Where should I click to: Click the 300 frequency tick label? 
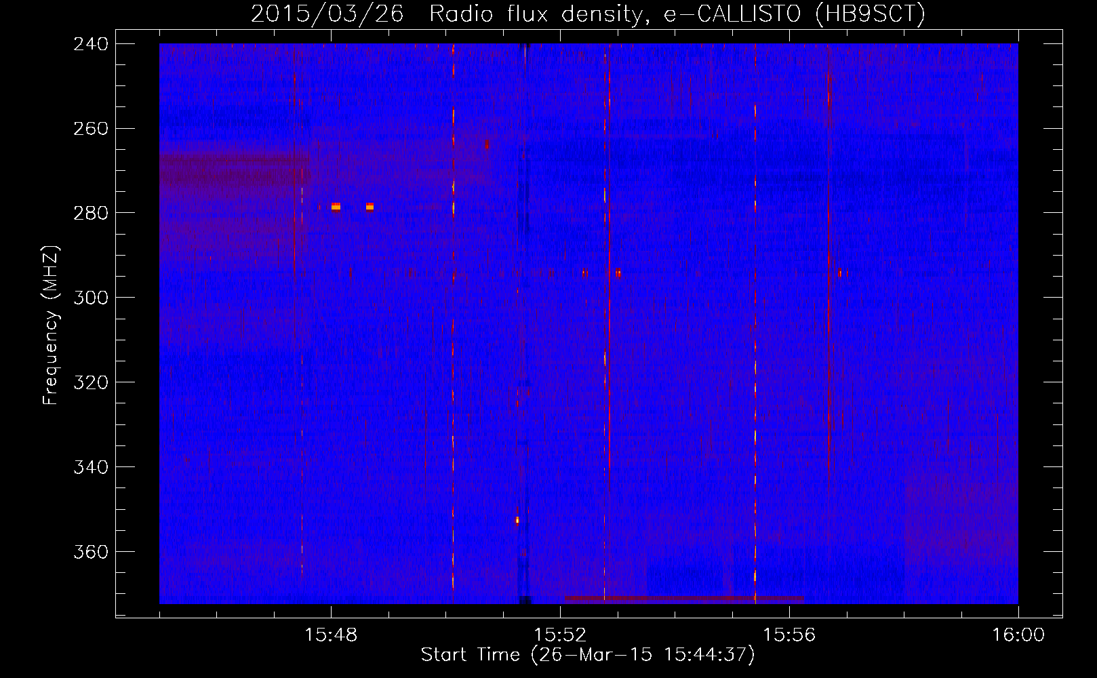tap(91, 298)
